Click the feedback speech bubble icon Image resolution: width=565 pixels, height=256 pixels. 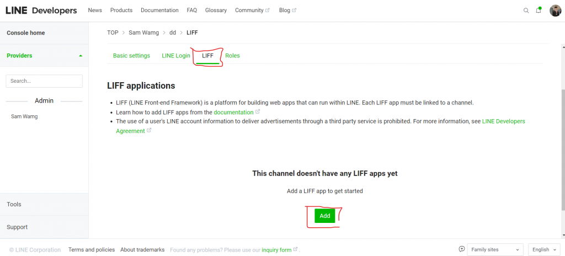point(462,249)
